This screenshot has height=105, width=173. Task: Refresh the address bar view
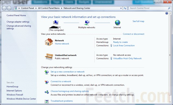125,8
